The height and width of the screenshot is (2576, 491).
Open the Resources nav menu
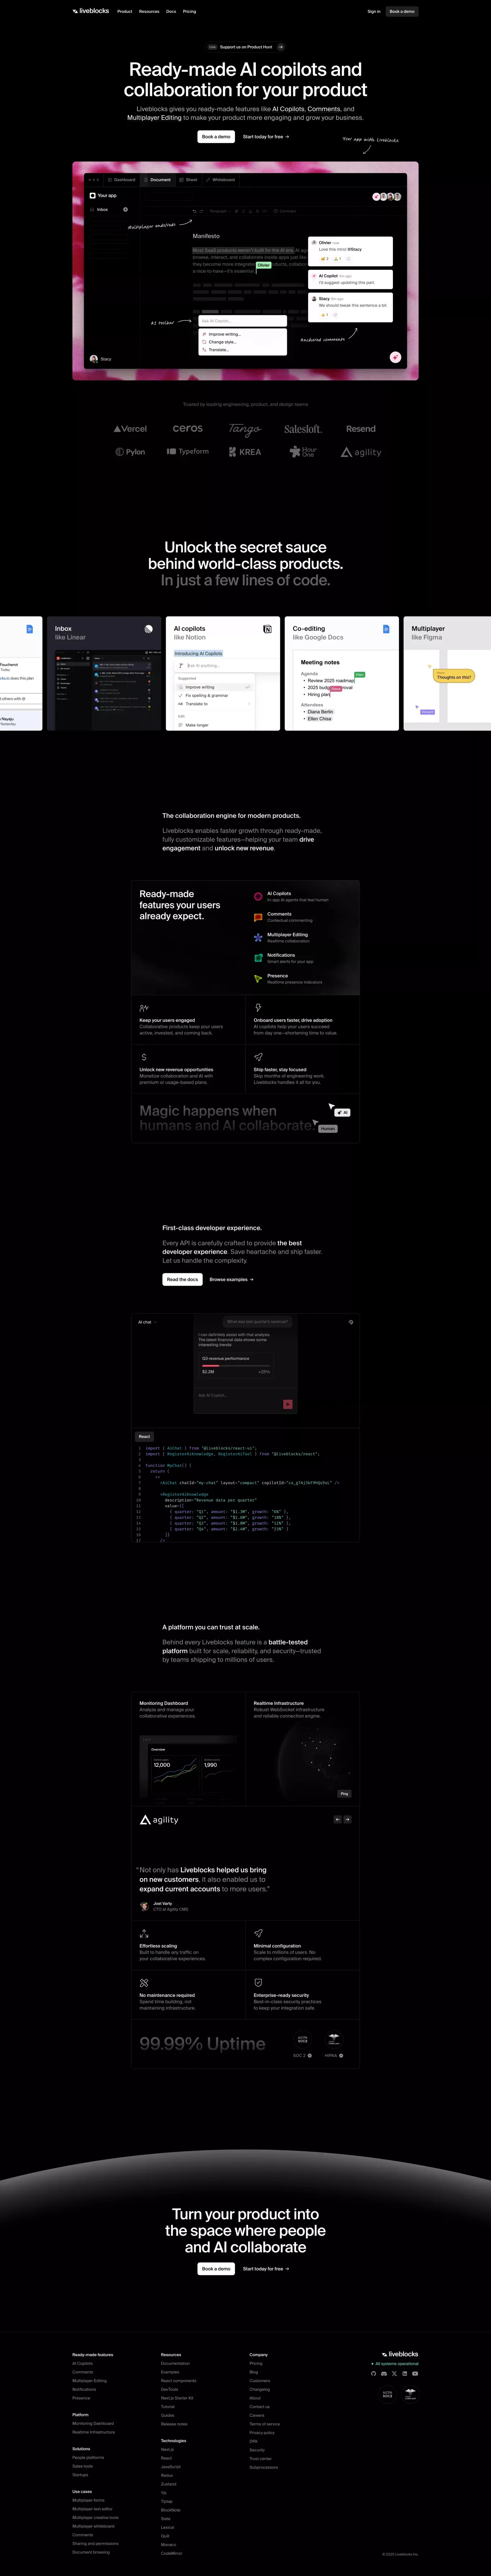click(149, 11)
